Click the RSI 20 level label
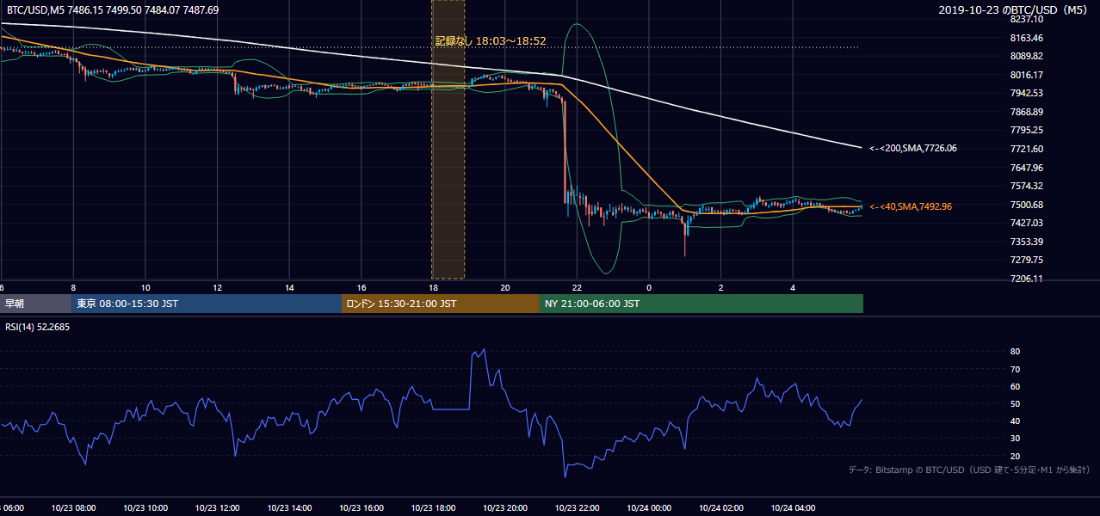Viewport: 1100px width, 516px height. 1015,456
